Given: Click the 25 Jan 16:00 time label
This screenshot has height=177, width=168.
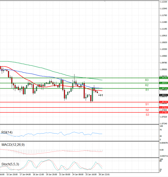Looking at the screenshot, I should point(91,174).
